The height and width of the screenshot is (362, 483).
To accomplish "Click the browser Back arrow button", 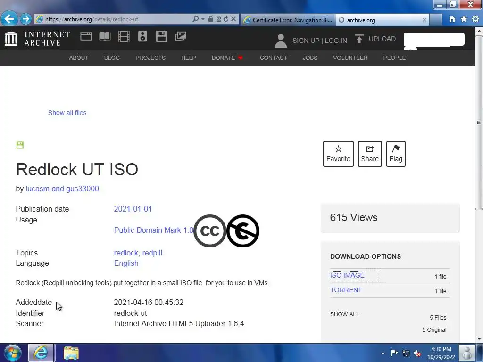I will [9, 19].
